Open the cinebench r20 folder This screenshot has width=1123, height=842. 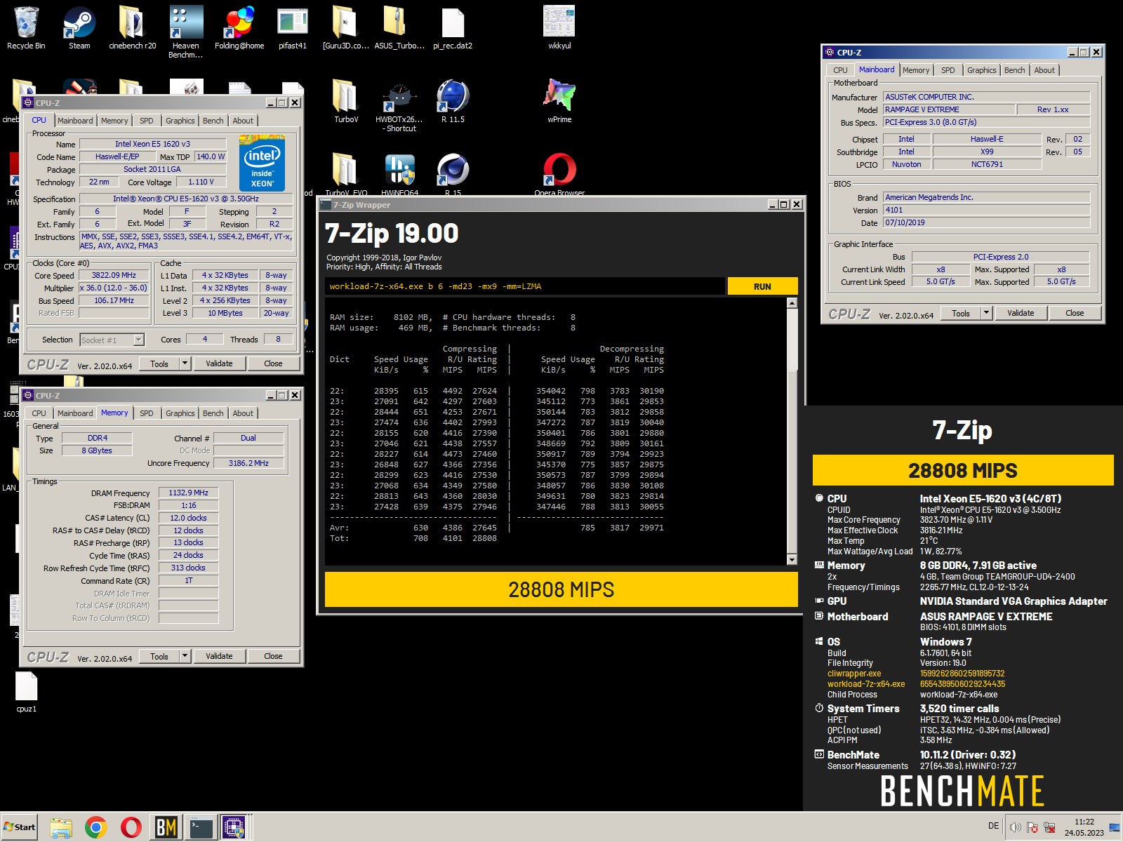(133, 28)
